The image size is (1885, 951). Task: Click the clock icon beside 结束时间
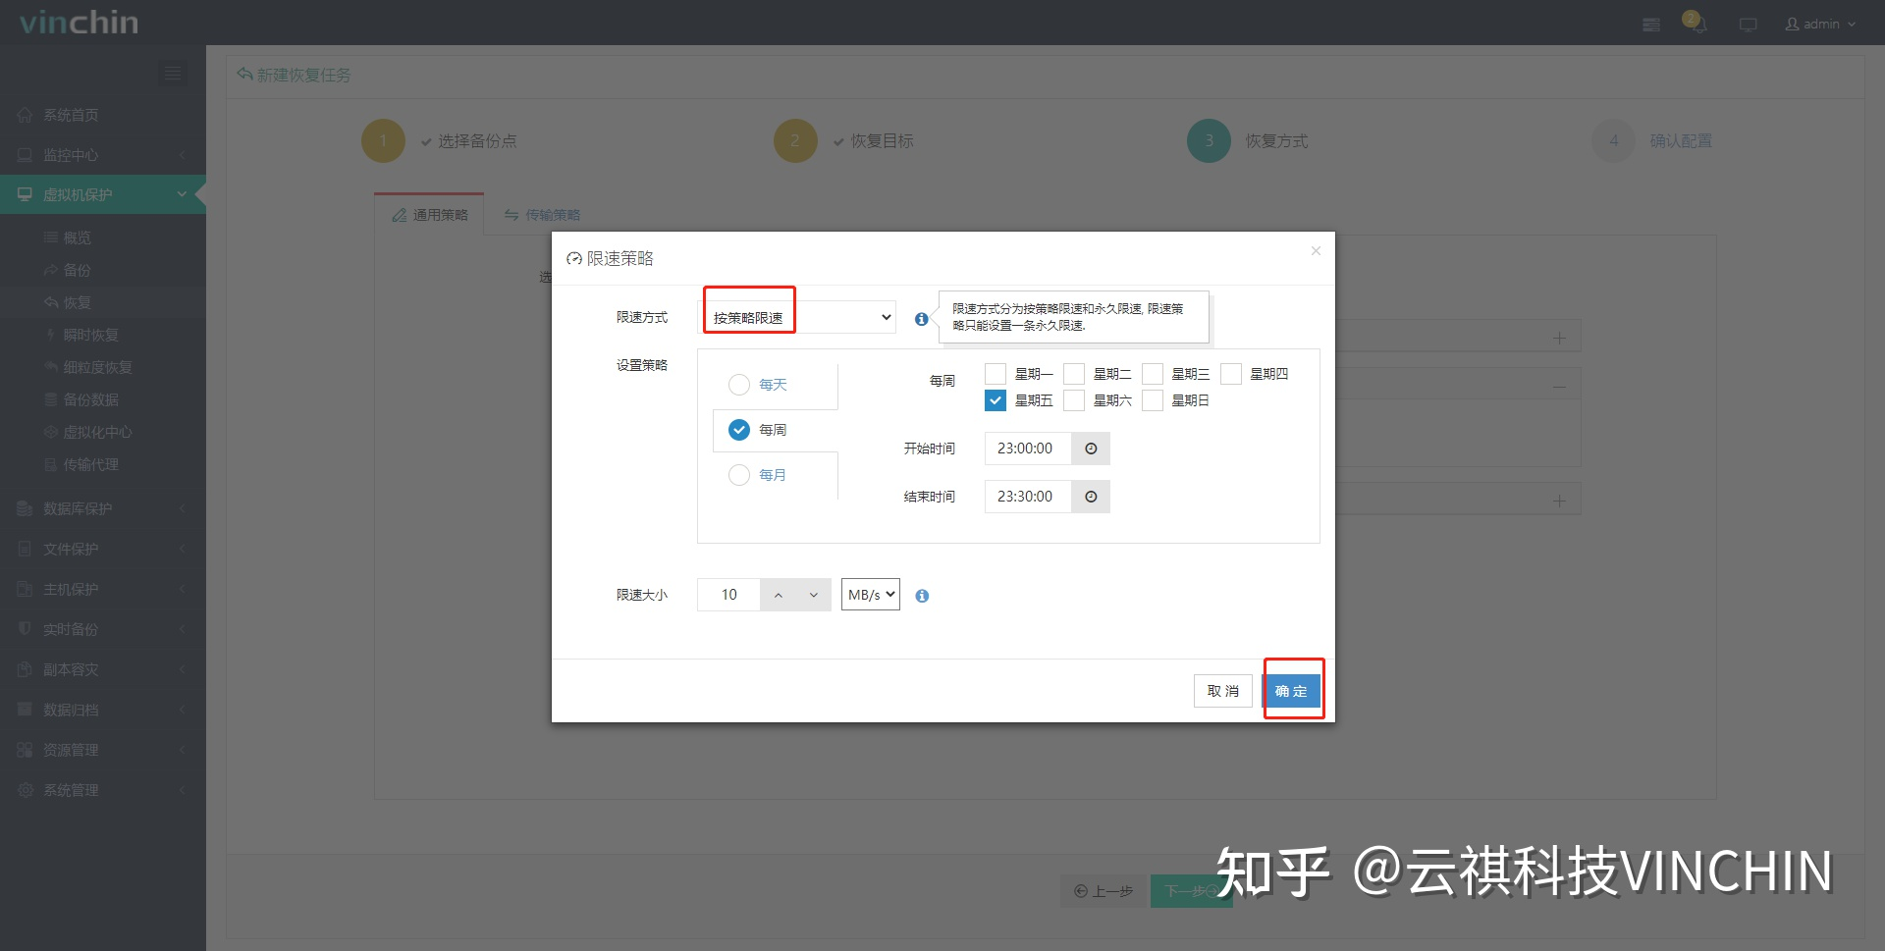(x=1090, y=497)
